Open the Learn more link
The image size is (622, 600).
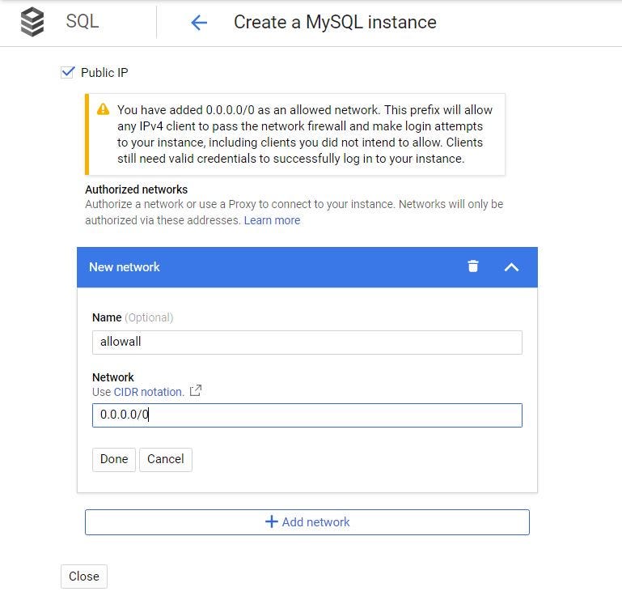[272, 220]
